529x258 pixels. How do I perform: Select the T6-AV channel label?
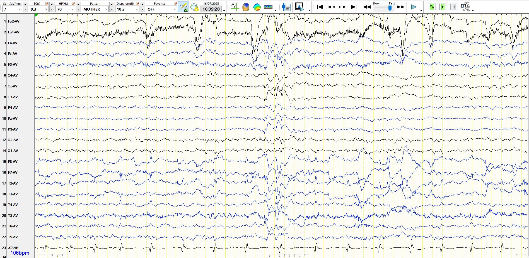(13, 226)
